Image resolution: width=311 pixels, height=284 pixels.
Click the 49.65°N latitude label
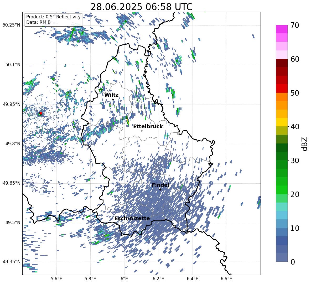(12, 183)
